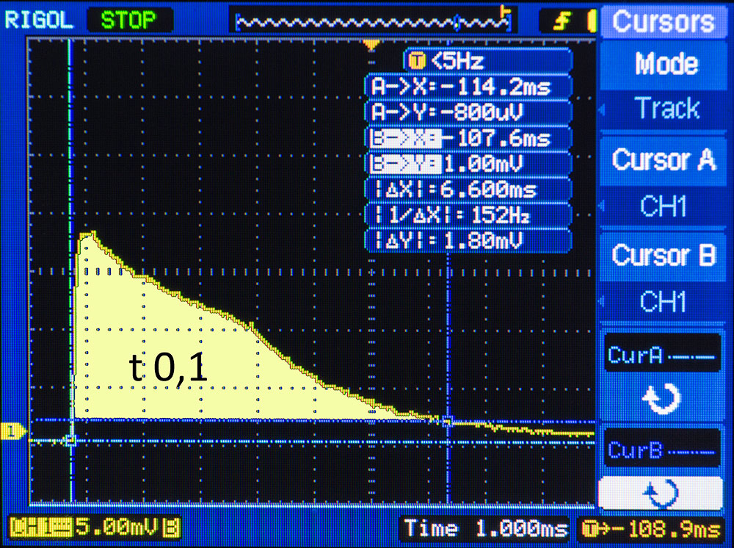This screenshot has width=734, height=548.
Task: Click the CurA rotary knob icon
Action: click(662, 399)
